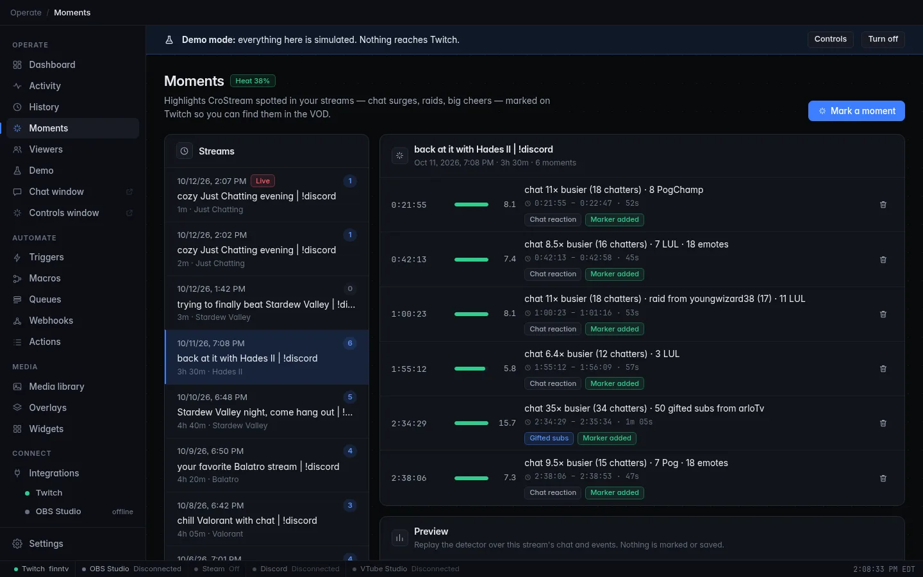Screen dimensions: 923x577
Task: Click the Controls window external-link icon
Action: (x=129, y=213)
